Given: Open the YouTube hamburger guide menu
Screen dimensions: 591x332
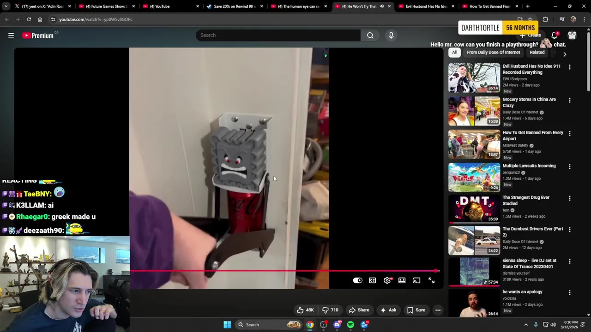Looking at the screenshot, I should click(11, 36).
